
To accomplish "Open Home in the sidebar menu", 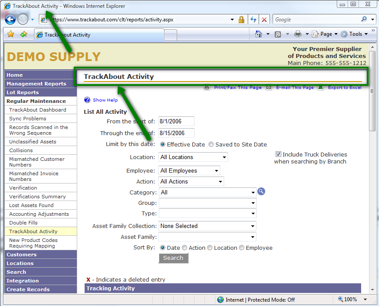I will [41, 75].
